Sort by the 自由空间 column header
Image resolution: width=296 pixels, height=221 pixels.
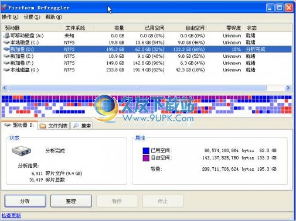point(186,28)
